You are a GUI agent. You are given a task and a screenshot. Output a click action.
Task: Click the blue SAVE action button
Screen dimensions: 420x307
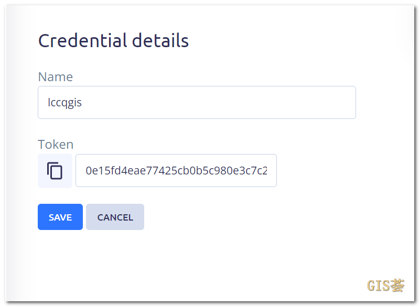tap(60, 217)
